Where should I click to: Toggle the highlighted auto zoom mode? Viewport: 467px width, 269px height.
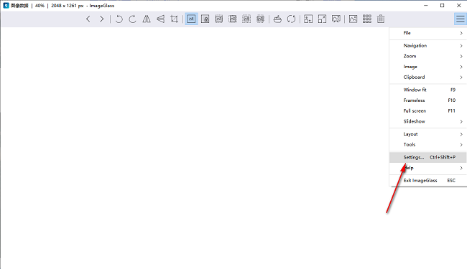point(191,19)
